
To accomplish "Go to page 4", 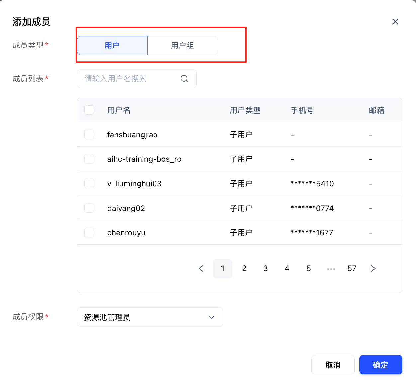I will pyautogui.click(x=287, y=269).
